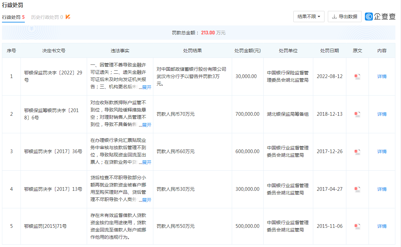Click row 5 违法事实 text about 贷款资金

point(118,226)
